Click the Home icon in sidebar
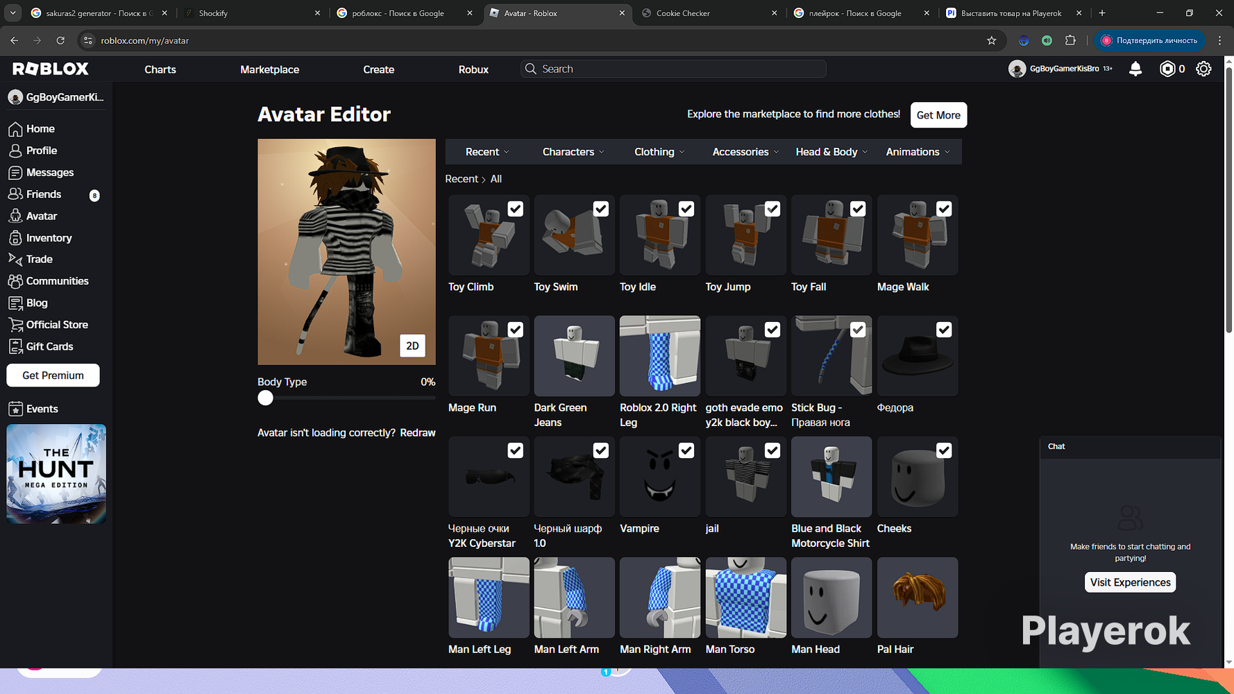The image size is (1234, 694). [x=15, y=129]
